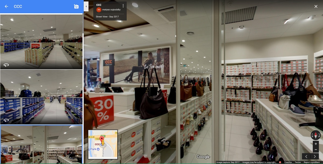Viewport: 323px width, 164px height.
Task: Open the Terms link
Action: (298, 162)
